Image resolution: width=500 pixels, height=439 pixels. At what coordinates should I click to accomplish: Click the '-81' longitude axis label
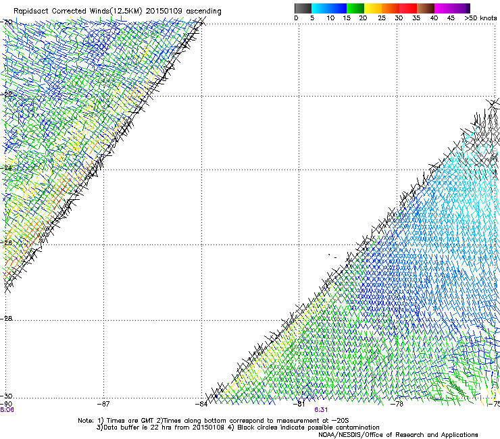pyautogui.click(x=299, y=404)
